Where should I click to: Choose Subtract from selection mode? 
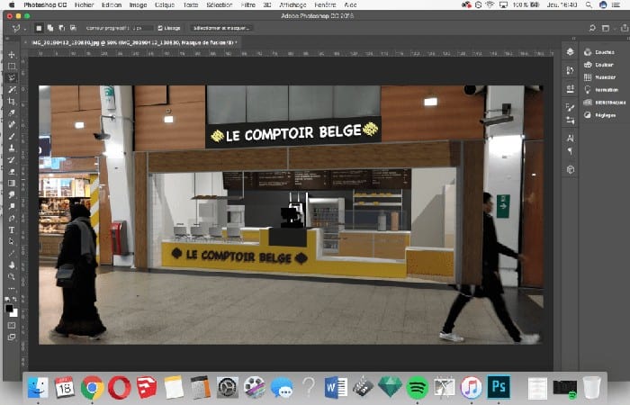click(61, 28)
